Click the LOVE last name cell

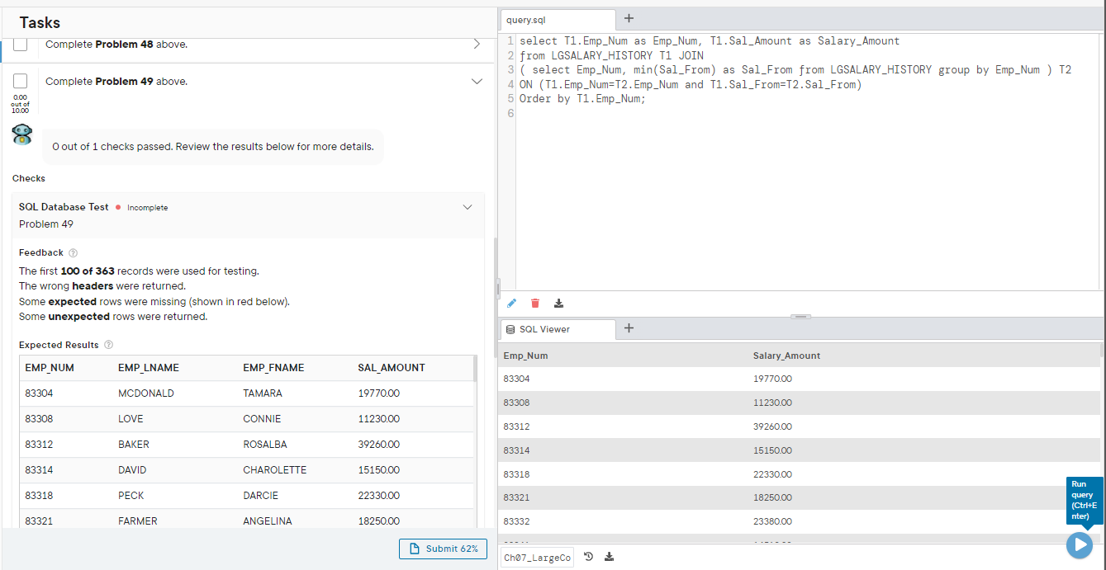131,419
